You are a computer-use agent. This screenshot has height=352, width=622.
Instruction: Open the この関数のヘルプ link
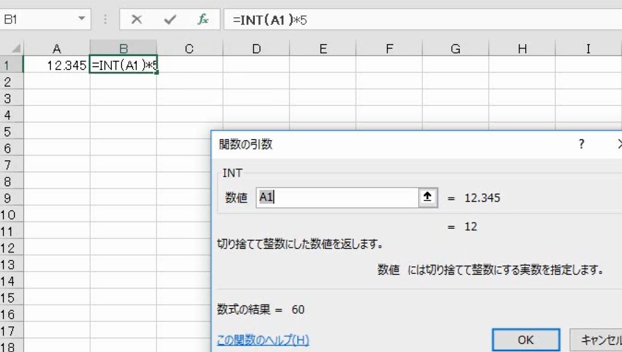pos(262,340)
